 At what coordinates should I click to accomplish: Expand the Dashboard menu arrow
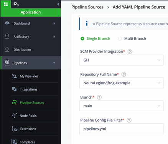click(x=54, y=23)
